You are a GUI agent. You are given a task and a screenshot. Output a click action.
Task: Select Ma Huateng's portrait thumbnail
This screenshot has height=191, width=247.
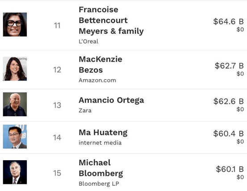click(x=15, y=136)
